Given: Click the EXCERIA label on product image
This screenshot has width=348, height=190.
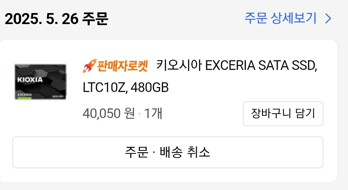Looking at the screenshot, I should click(x=25, y=95).
